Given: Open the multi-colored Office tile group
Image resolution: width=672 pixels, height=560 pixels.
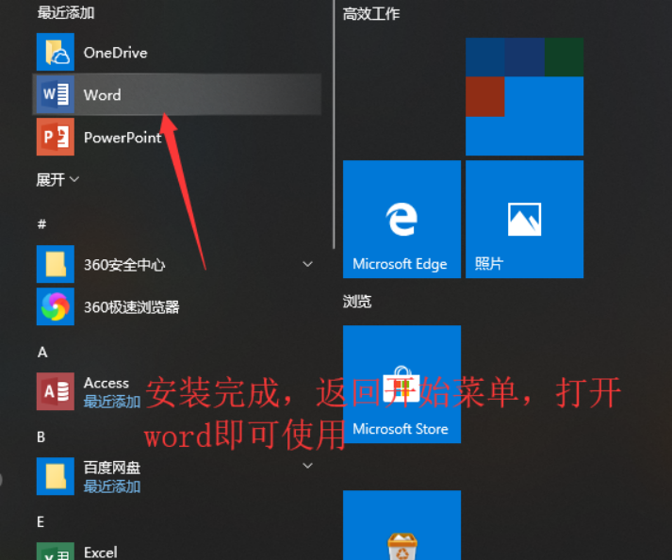Looking at the screenshot, I should pyautogui.click(x=525, y=96).
